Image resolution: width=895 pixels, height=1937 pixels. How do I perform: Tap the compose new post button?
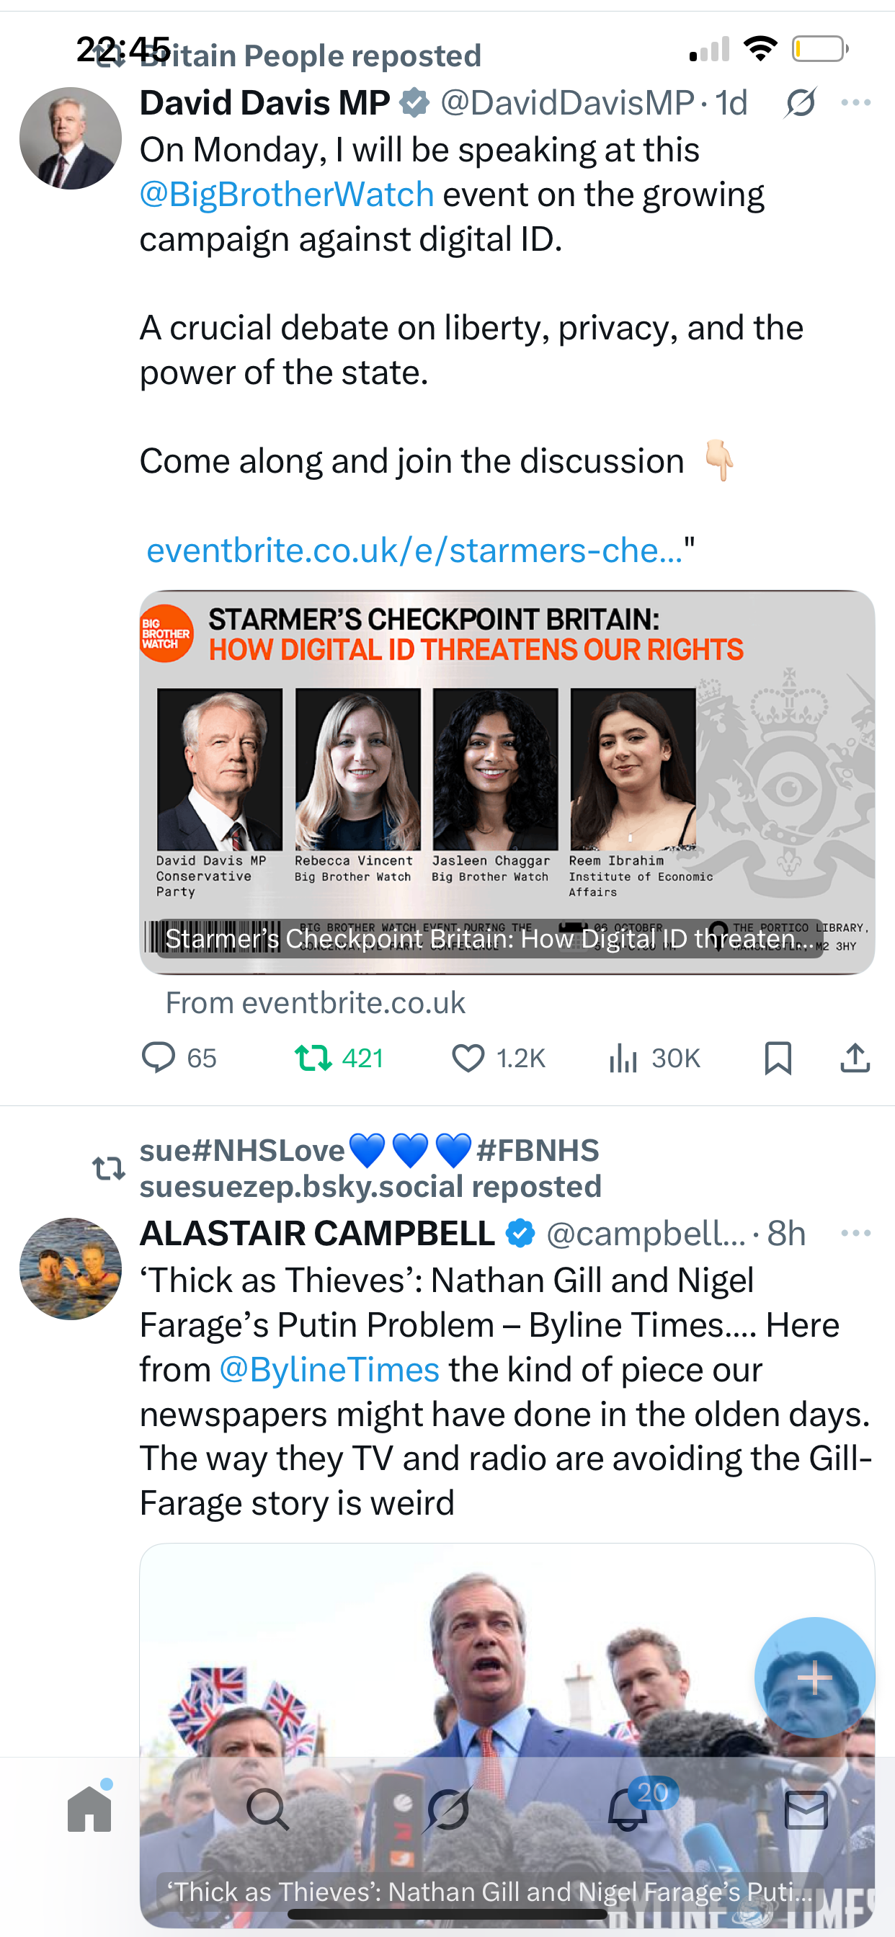point(814,1678)
